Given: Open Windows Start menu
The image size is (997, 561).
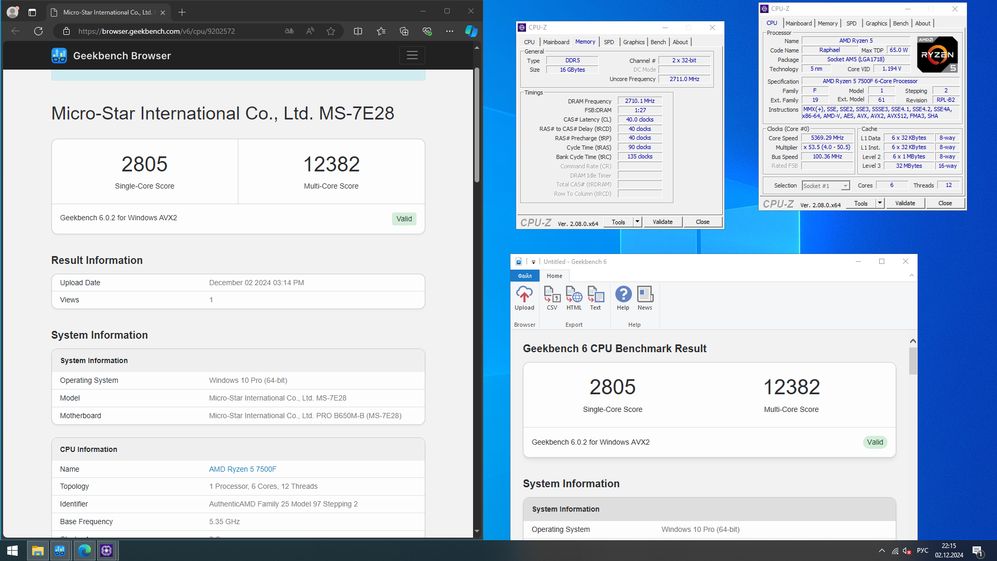Looking at the screenshot, I should (12, 551).
